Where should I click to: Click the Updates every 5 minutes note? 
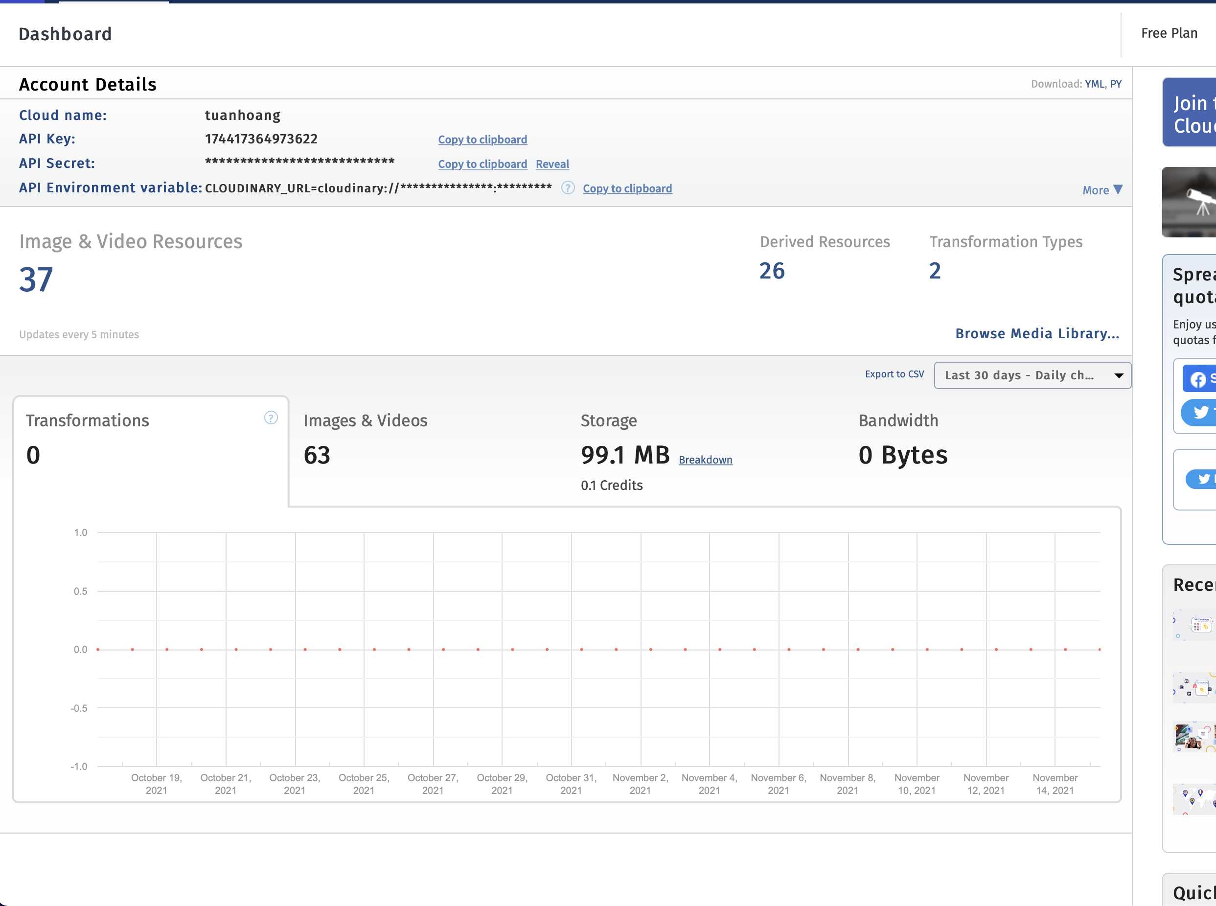click(x=79, y=334)
